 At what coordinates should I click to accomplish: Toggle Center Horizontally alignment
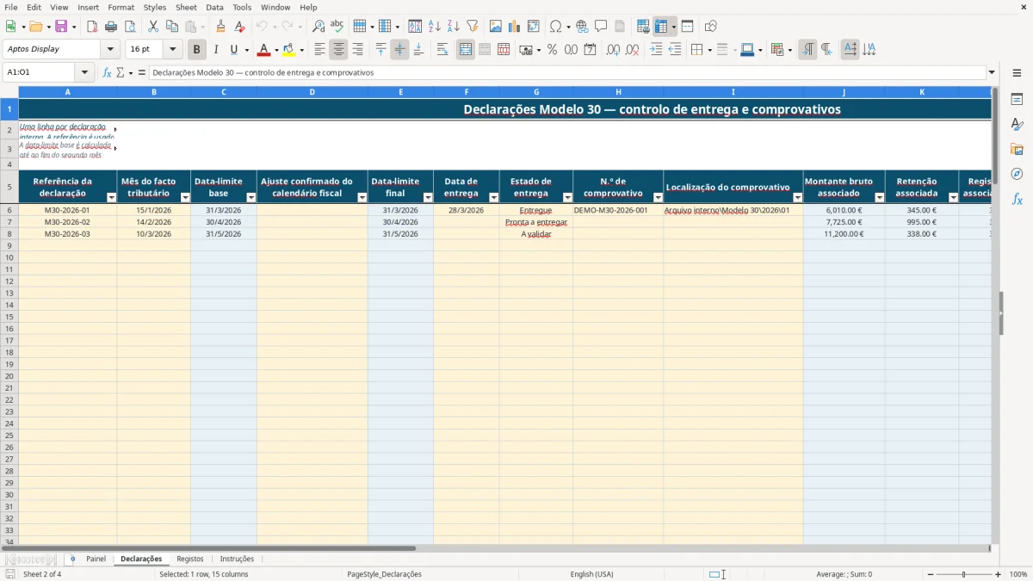(x=339, y=50)
